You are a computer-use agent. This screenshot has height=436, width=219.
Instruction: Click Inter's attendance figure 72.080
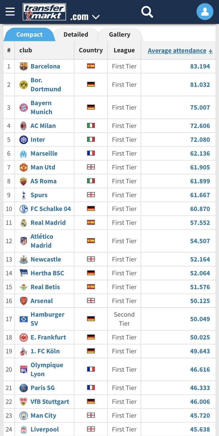[200, 140]
